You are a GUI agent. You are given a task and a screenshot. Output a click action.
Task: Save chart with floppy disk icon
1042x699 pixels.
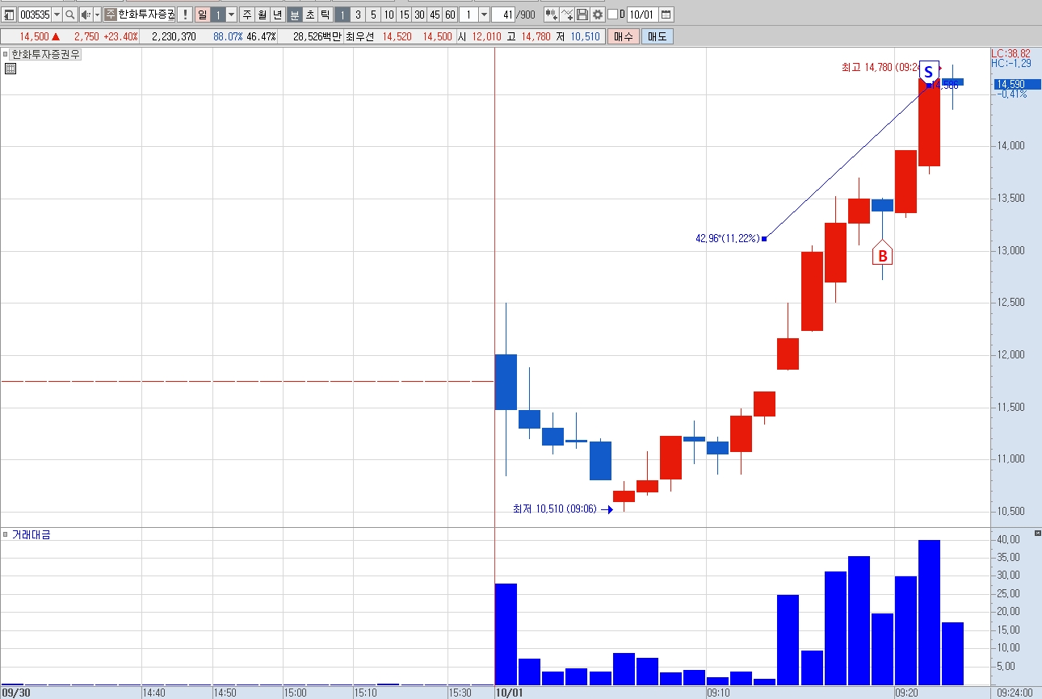click(x=582, y=15)
